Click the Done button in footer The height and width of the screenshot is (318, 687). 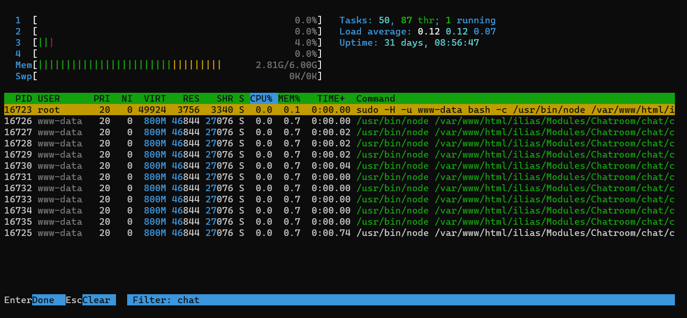pos(48,300)
